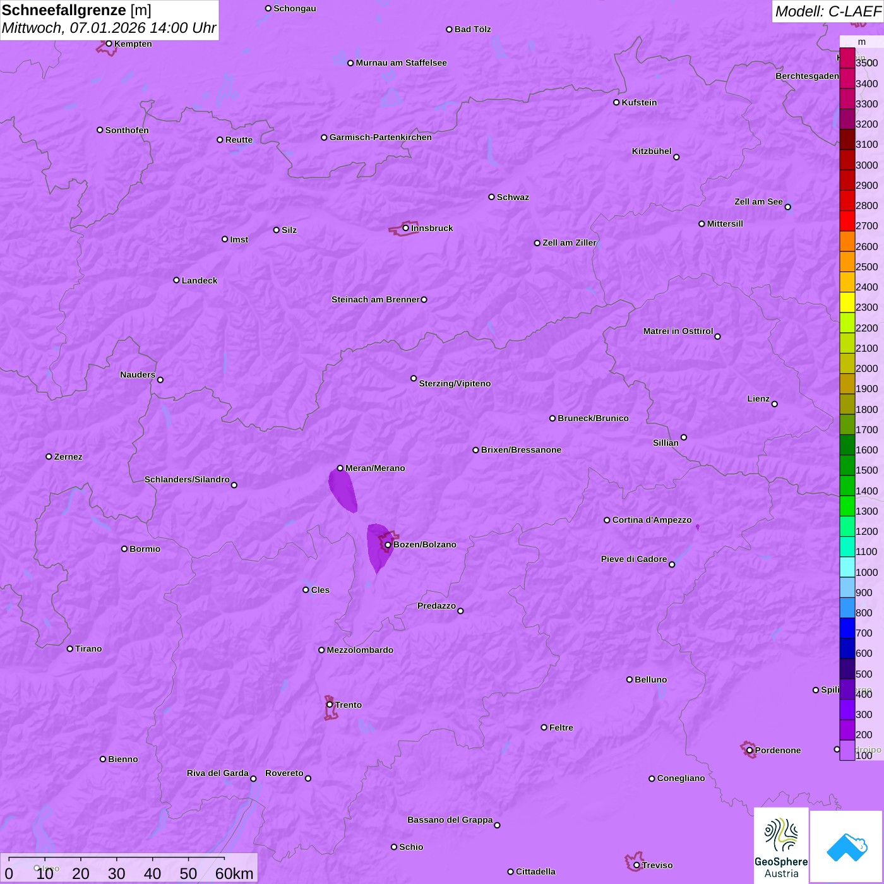Click the Bad Tölz label
The height and width of the screenshot is (884, 884).
[473, 29]
